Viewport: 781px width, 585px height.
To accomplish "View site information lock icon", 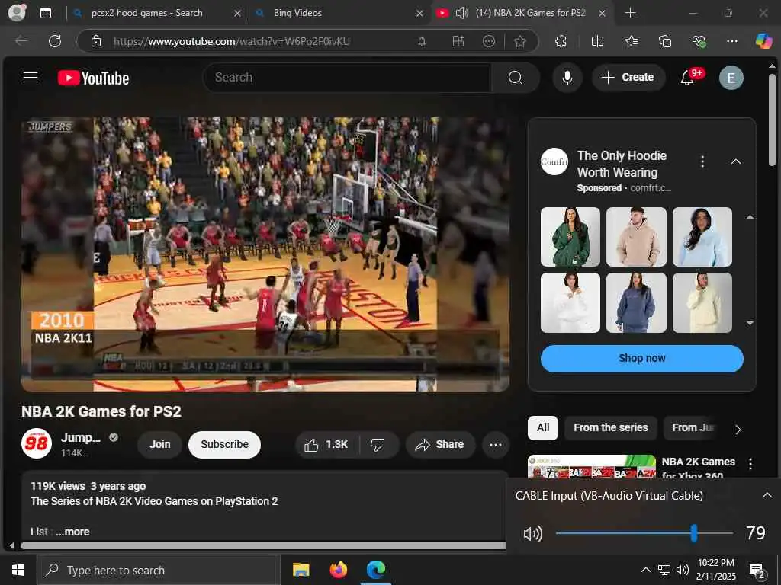I will click(96, 41).
